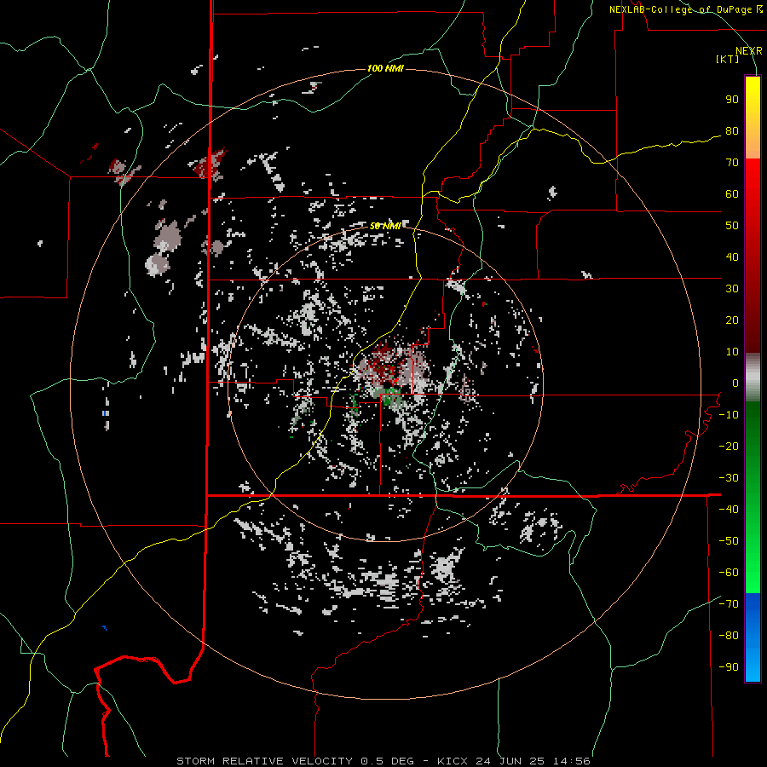Screen dimensions: 767x767
Task: Click the -70 knot label on color scale
Action: tap(729, 604)
